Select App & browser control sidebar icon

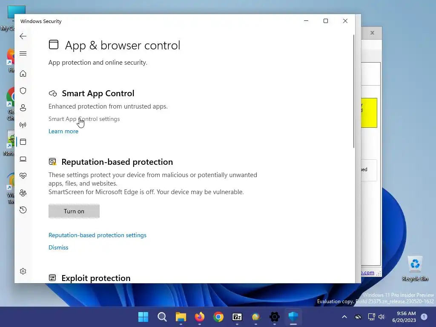23,142
